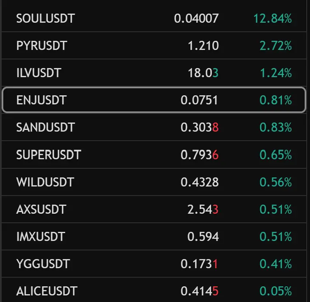Choose the WILDUSDT ticker
The image size is (310, 302).
click(x=45, y=182)
